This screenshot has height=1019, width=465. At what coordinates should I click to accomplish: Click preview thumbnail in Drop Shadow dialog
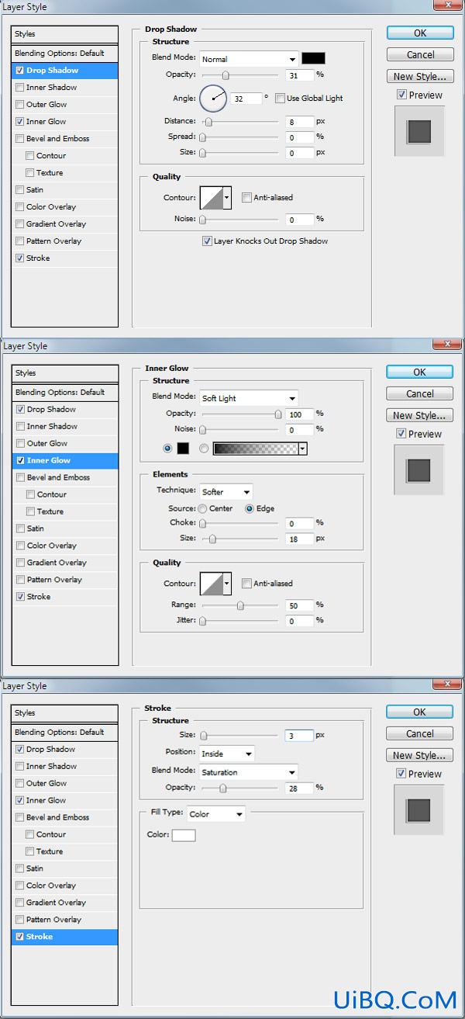(419, 130)
